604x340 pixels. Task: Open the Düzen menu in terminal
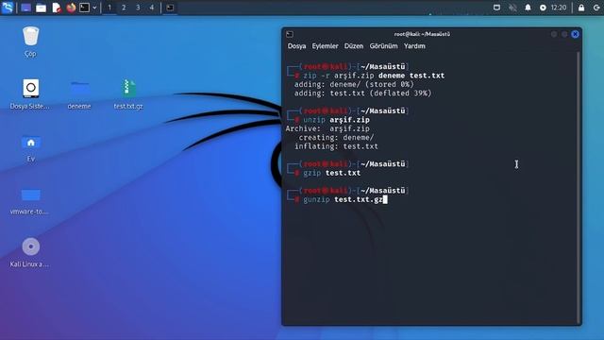click(354, 46)
